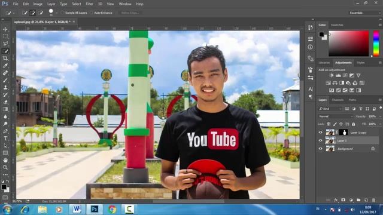This screenshot has width=383, height=215.
Task: Hide the Background layer eye
Action: (x=321, y=149)
